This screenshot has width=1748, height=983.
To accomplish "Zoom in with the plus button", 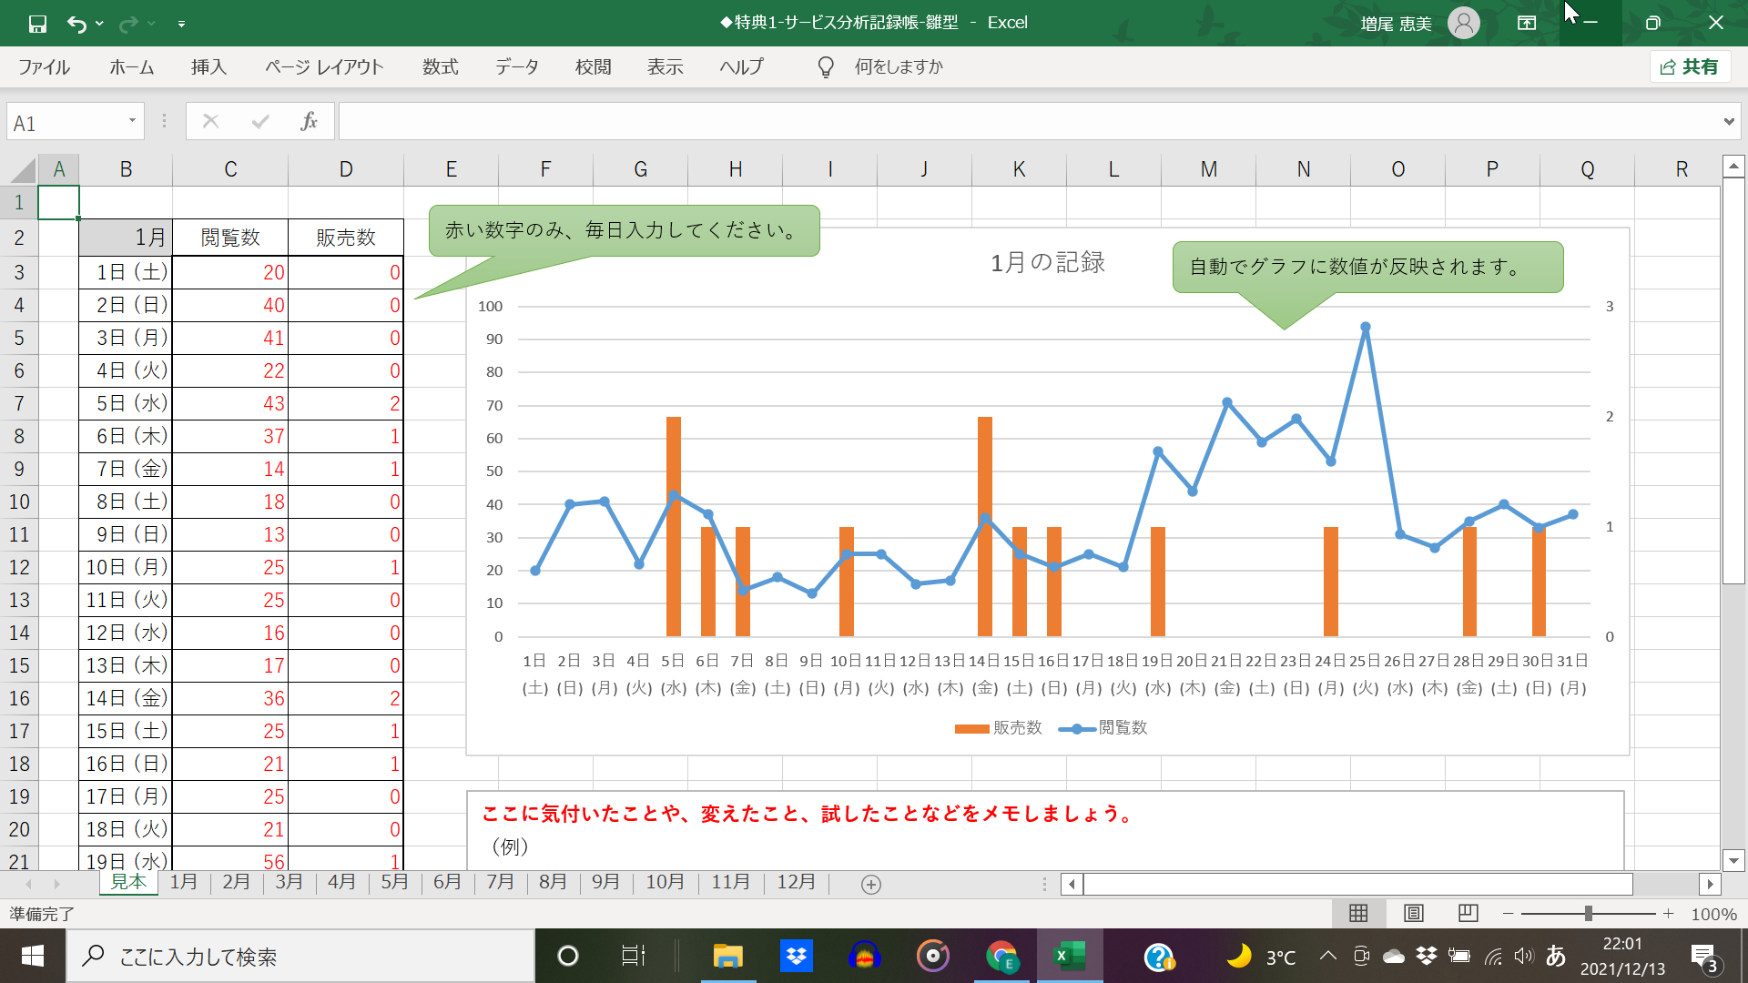I will tap(1668, 913).
